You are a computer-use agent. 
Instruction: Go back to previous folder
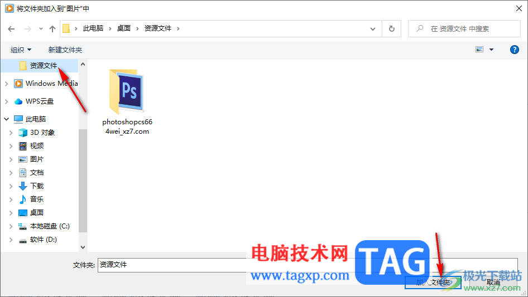tap(11, 29)
